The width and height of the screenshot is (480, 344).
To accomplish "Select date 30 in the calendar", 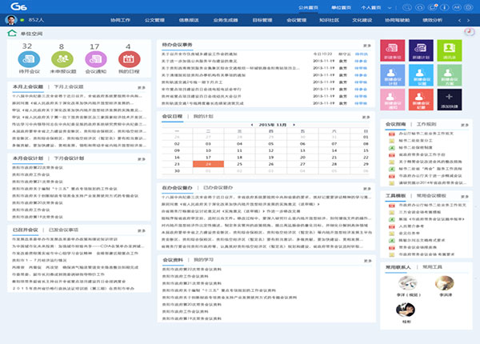I will tap(177, 170).
